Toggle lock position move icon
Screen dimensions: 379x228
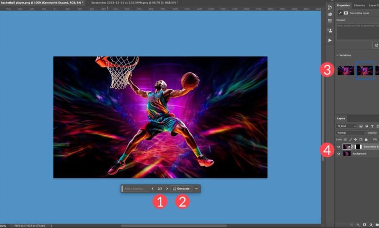[x=356, y=139]
